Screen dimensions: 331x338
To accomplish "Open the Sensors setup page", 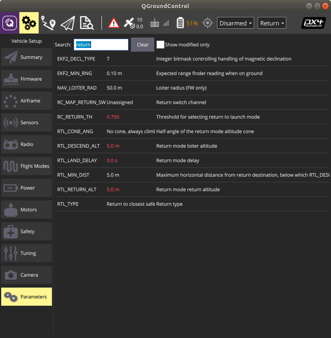I will pyautogui.click(x=27, y=123).
